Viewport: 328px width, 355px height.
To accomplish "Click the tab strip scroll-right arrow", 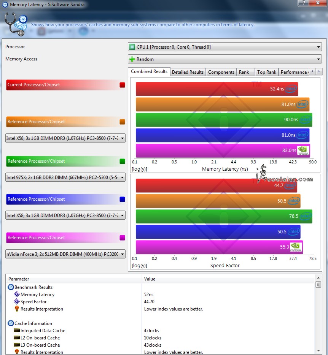I will click(319, 71).
